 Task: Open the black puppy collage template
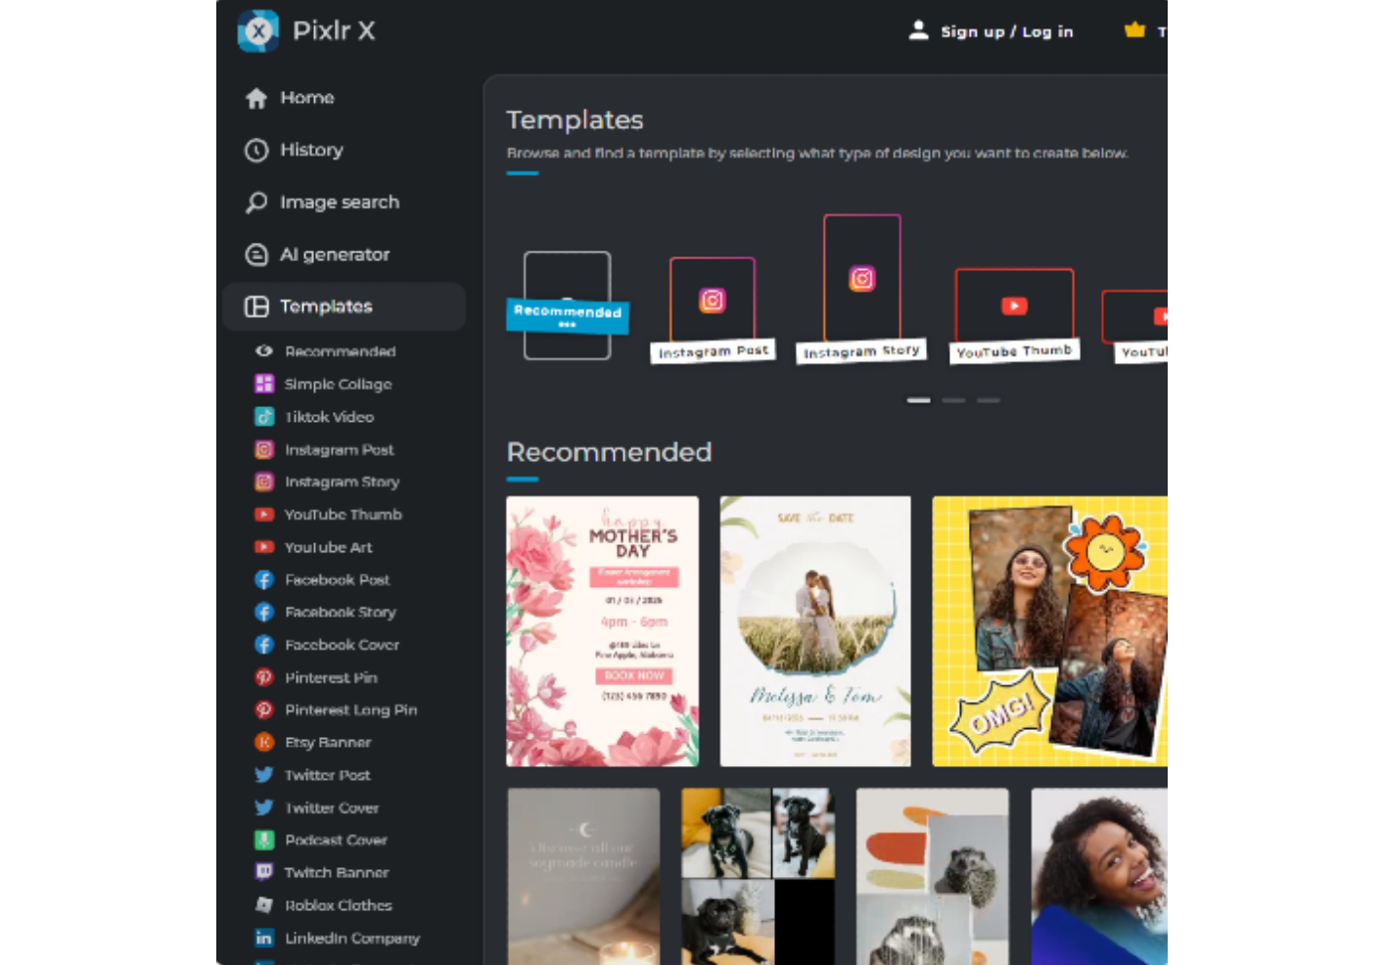click(x=758, y=877)
